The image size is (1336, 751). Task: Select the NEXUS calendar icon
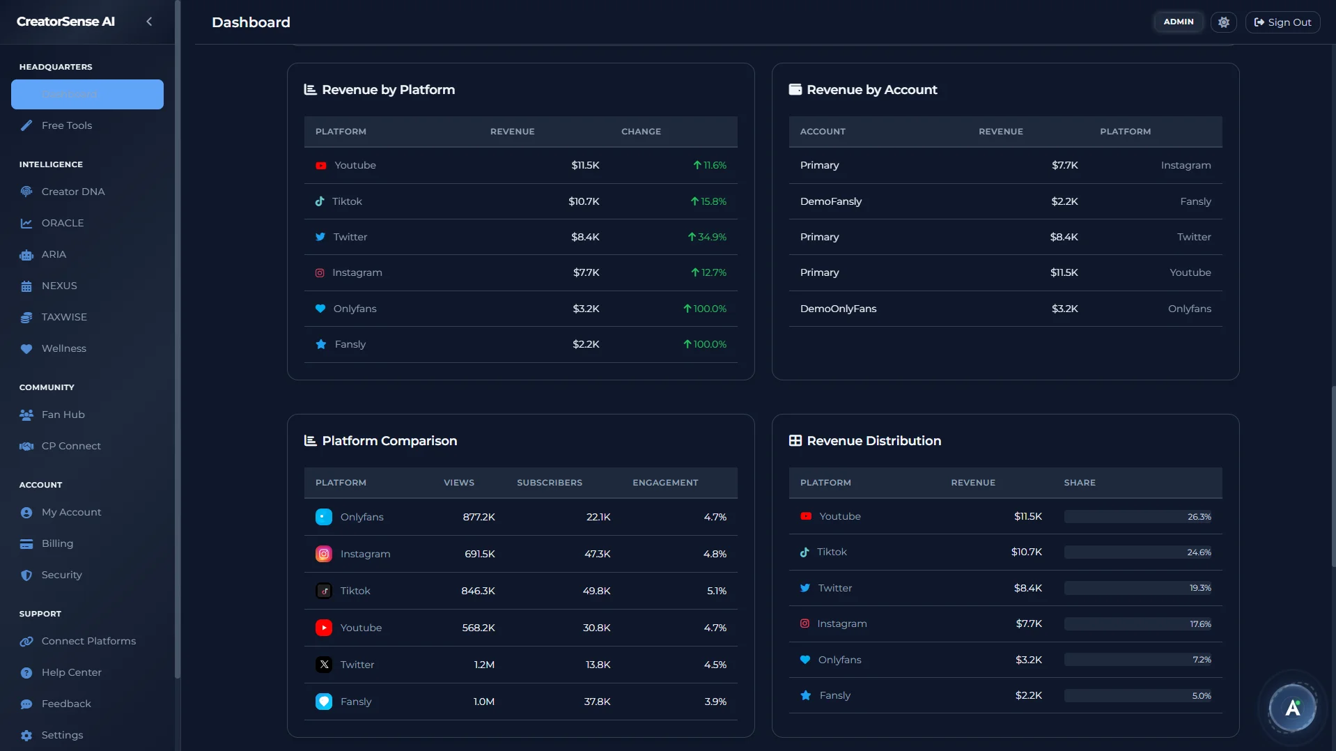[x=26, y=286]
